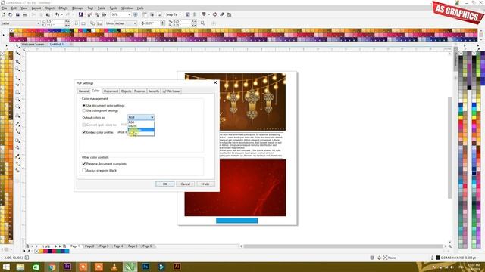
Task: Open the Output colors as dropdown
Action: [141, 117]
